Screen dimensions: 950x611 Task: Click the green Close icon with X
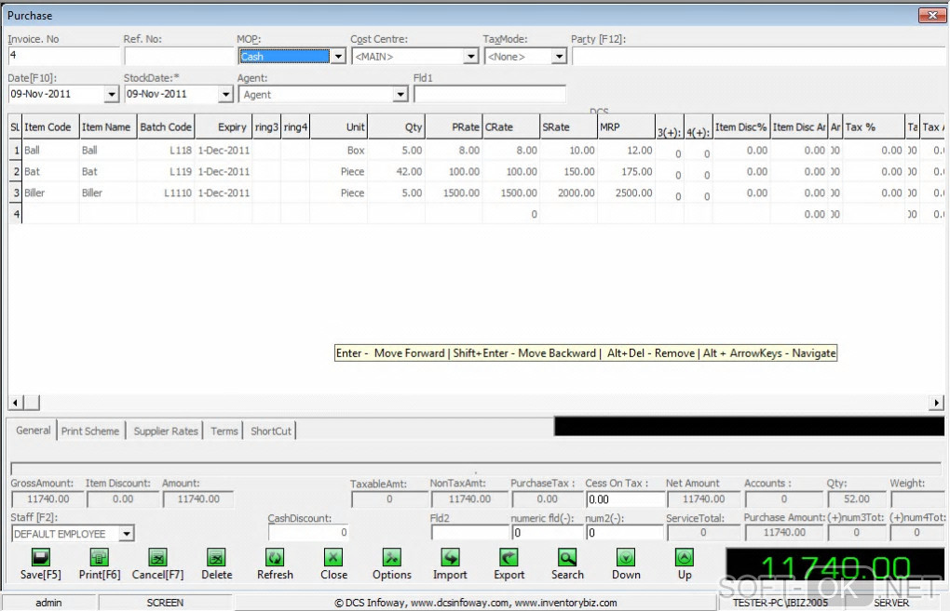click(333, 556)
